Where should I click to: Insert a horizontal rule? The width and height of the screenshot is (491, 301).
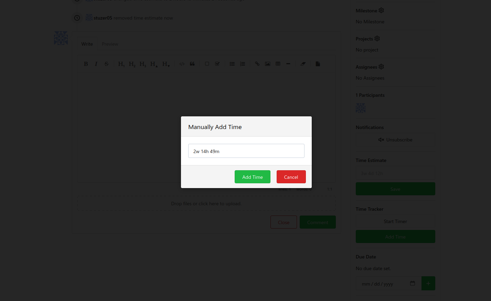pos(288,64)
